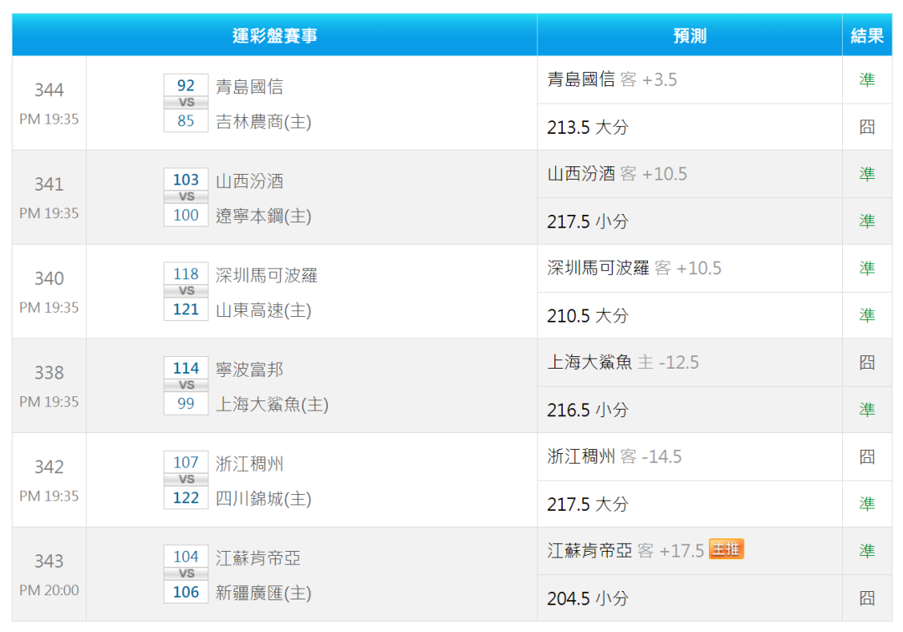The width and height of the screenshot is (903, 632).
Task: Select game number 340
Action: pyautogui.click(x=49, y=278)
